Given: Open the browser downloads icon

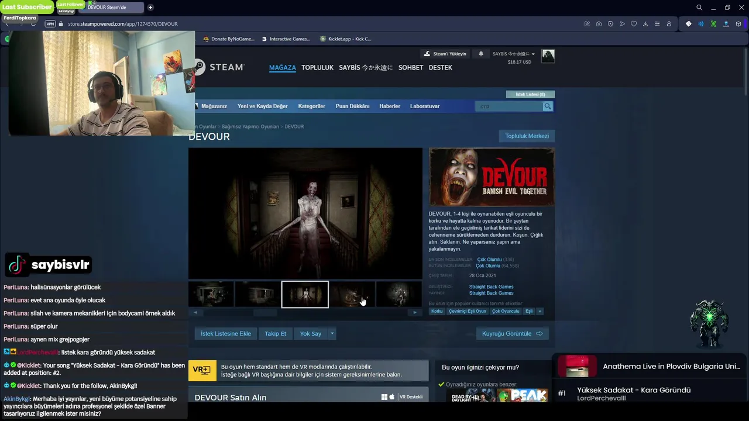Looking at the screenshot, I should tap(645, 24).
